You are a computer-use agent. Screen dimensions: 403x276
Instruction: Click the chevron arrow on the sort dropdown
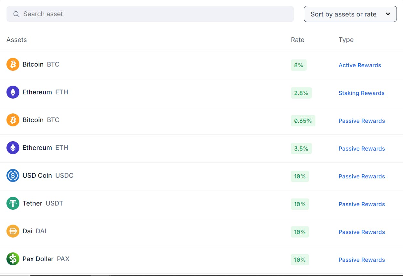pyautogui.click(x=388, y=14)
